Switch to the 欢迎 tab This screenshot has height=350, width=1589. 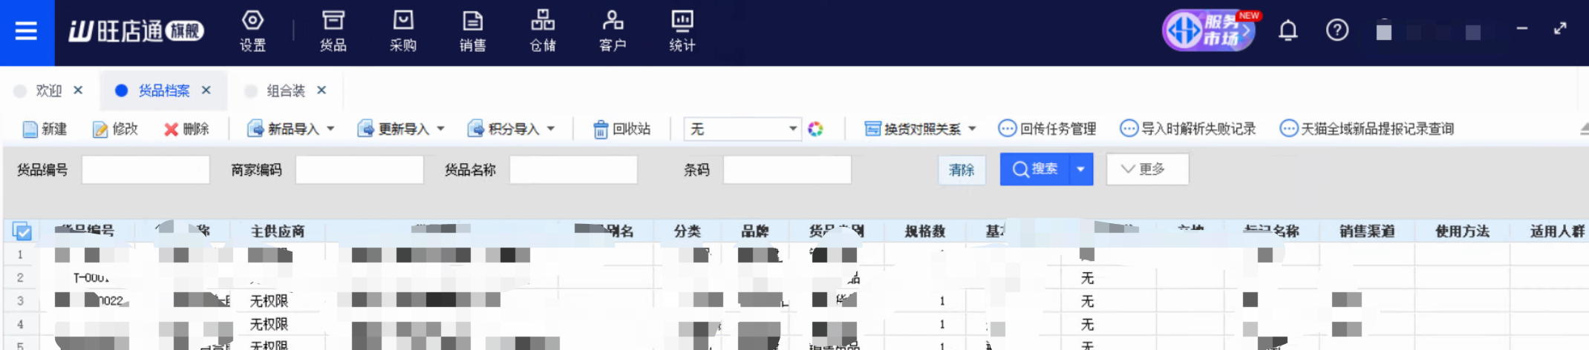[48, 90]
